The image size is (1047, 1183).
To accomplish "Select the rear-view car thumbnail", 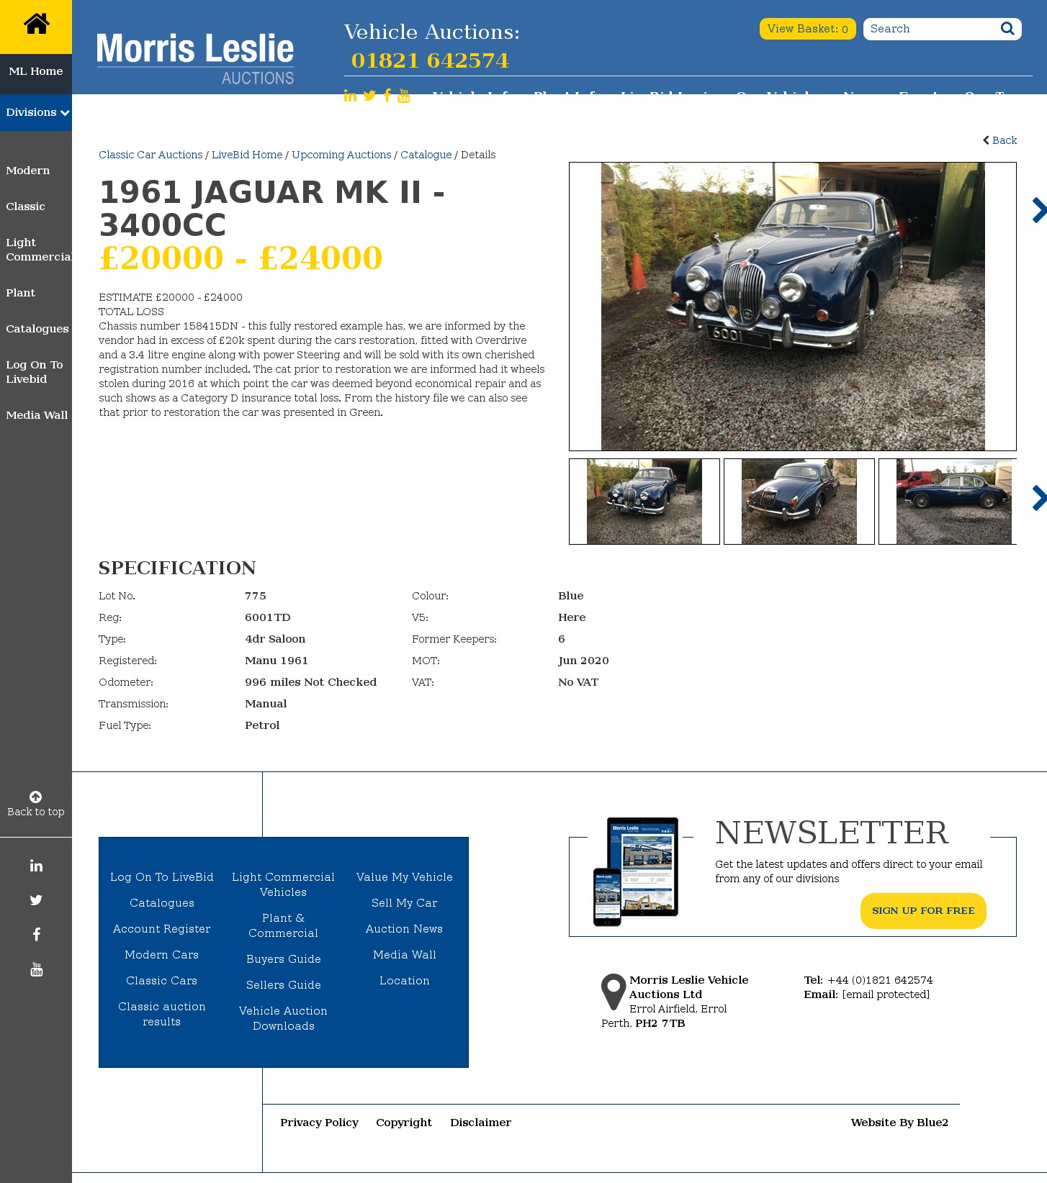I will 799,502.
